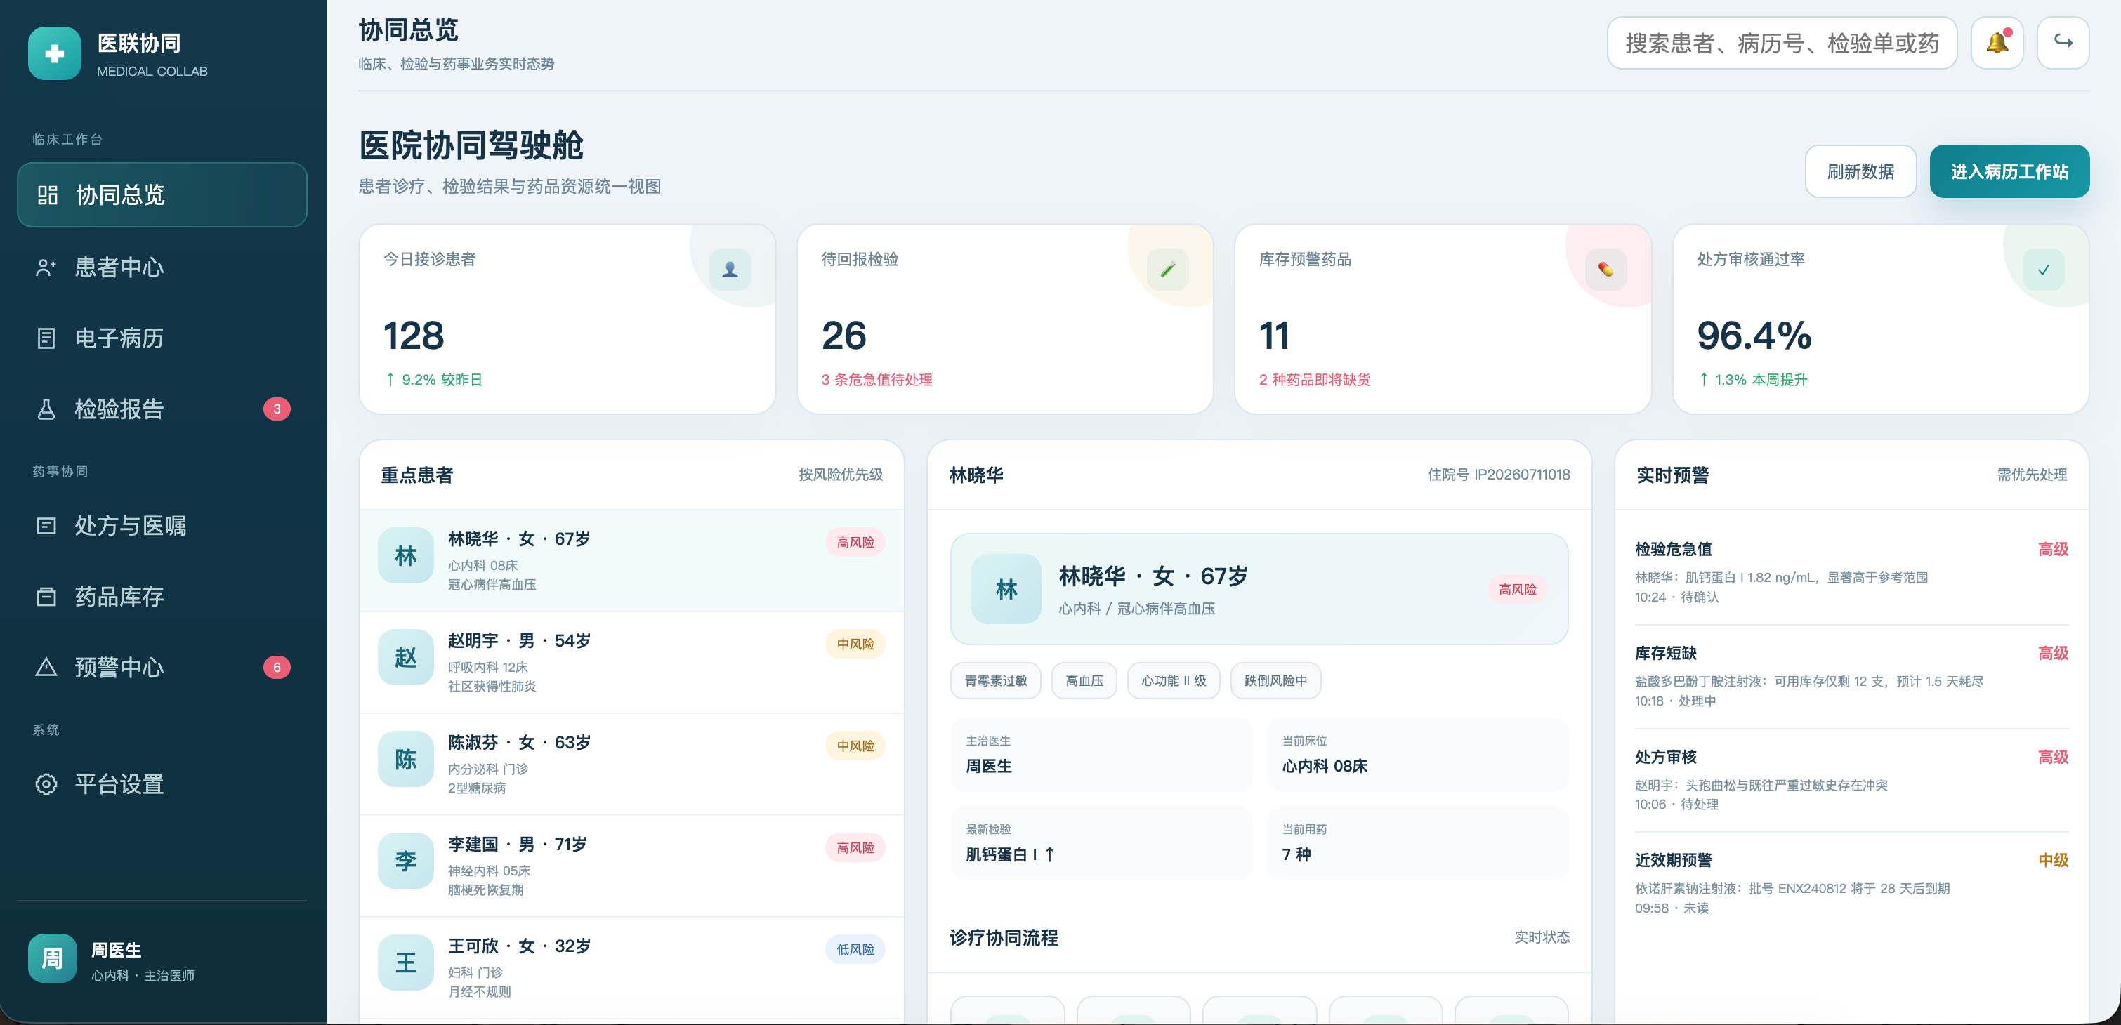Open 协同总览 in the sidebar

(162, 195)
